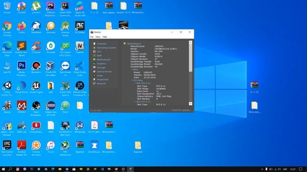Viewport: 307px width, 172px height.
Task: Click the Chipset Vendor row label
Action: (139, 54)
